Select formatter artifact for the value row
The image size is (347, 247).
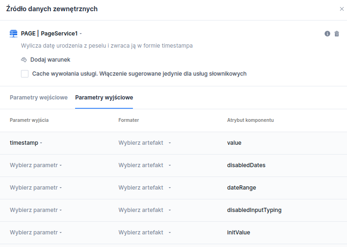click(144, 143)
